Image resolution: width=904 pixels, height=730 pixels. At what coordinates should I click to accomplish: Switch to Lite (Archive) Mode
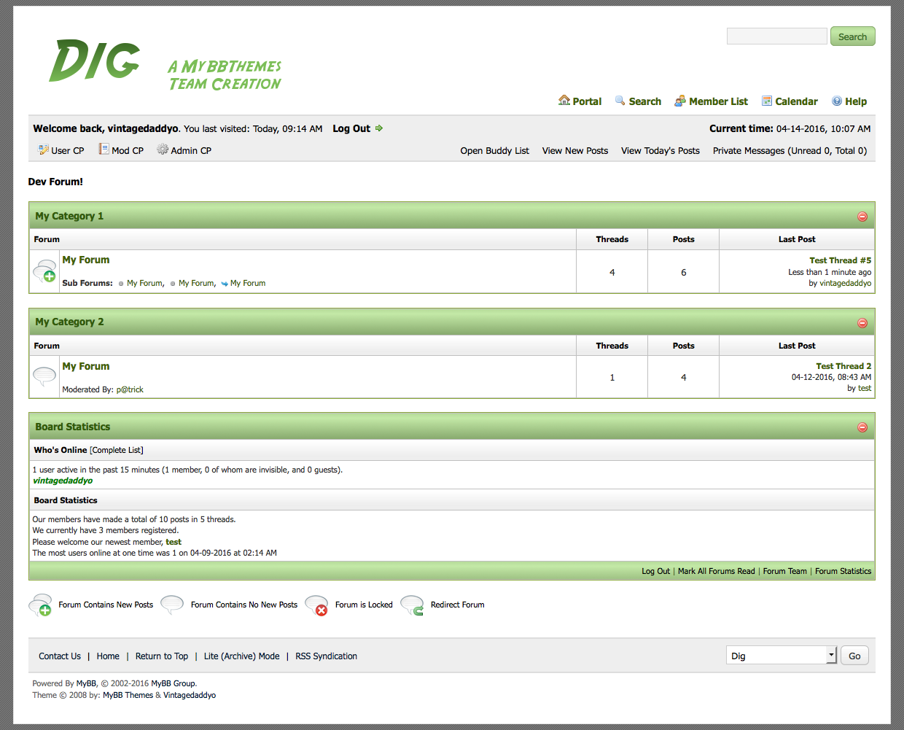(241, 656)
